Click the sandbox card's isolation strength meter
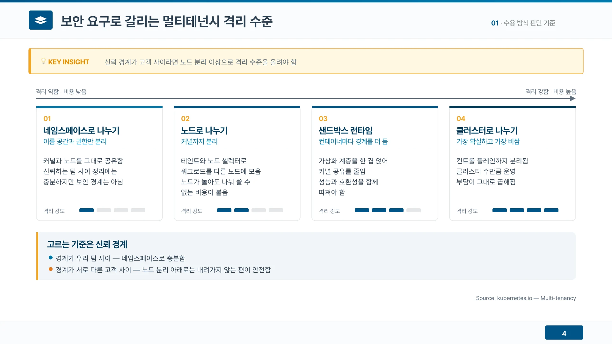Viewport: 612px width, 344px height. tap(388, 210)
